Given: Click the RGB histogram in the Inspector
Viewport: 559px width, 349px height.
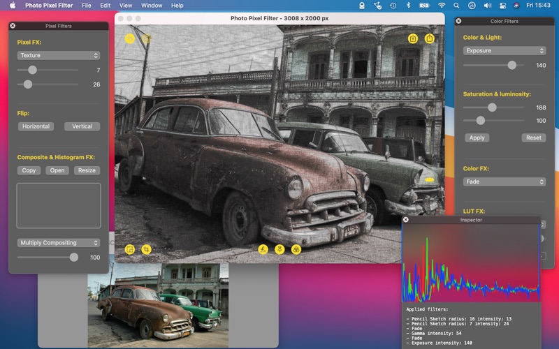Looking at the screenshot, I should coord(470,263).
